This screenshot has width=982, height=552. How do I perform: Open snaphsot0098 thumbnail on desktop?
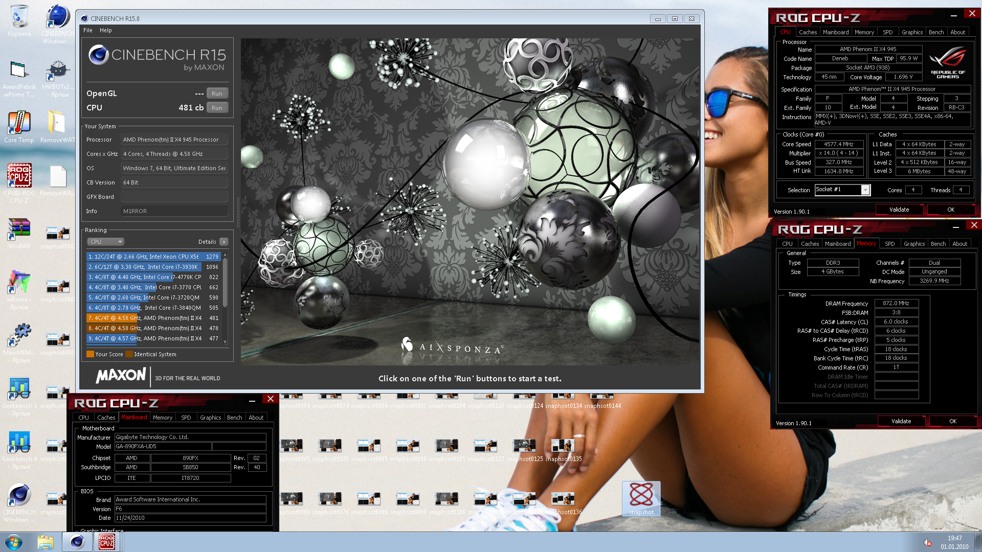point(408,450)
